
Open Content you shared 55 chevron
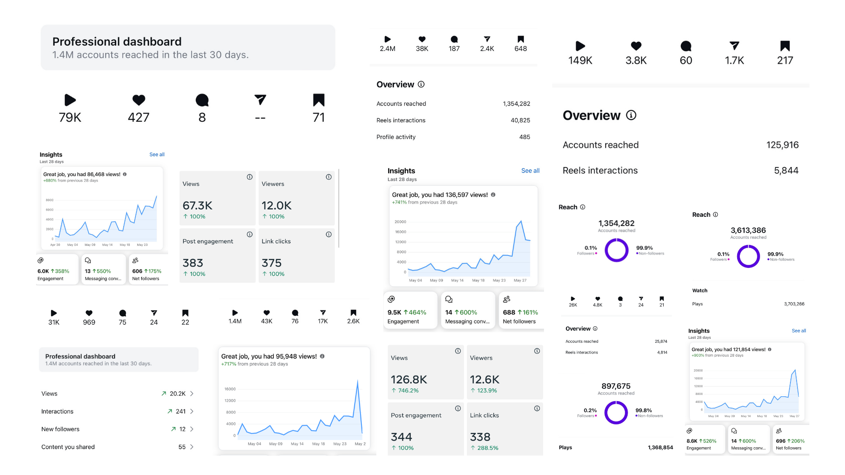pyautogui.click(x=192, y=447)
